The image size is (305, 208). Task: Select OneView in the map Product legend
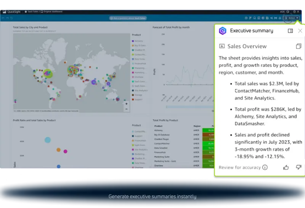coord(138,77)
